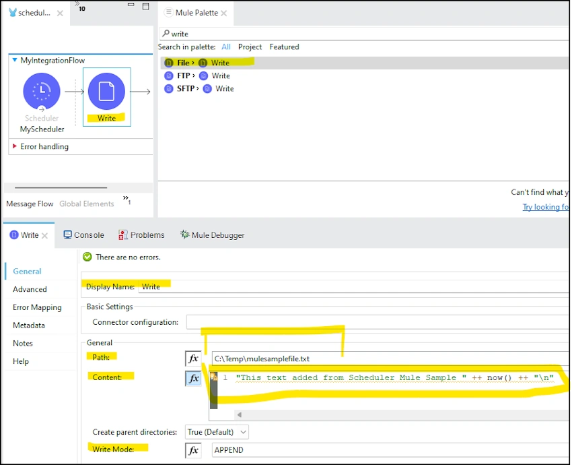The height and width of the screenshot is (465, 572).
Task: Show hidden editor tabs list (10)
Action: click(x=80, y=6)
